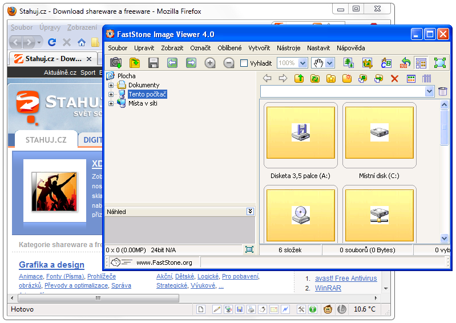456x323 pixels.
Task: Switch to thumbnail view icon
Action: (x=411, y=79)
